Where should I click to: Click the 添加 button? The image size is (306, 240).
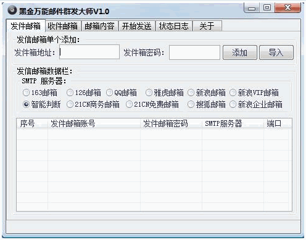point(240,52)
